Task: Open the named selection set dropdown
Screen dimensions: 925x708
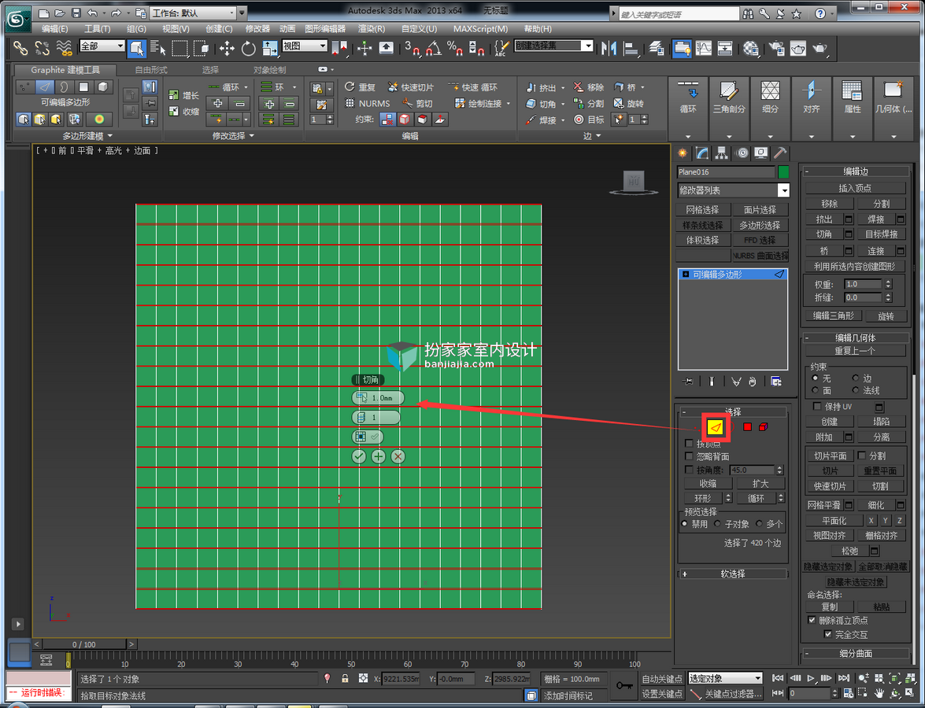Action: tap(553, 46)
